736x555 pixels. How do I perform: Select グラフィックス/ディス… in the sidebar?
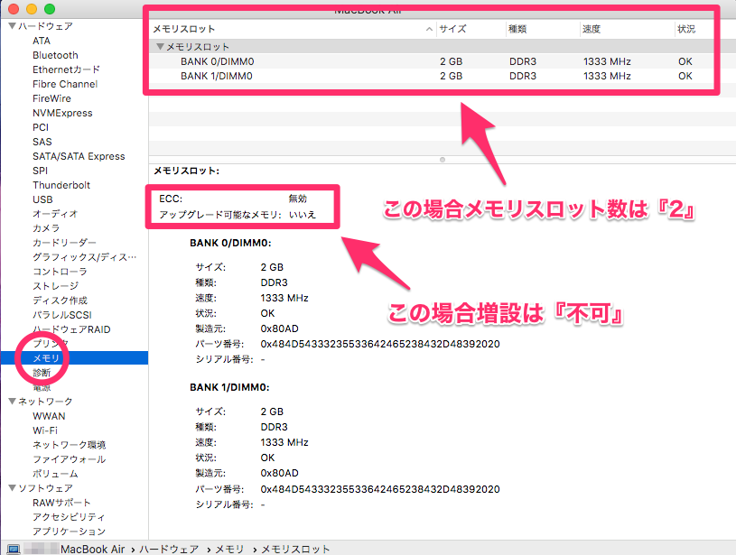85,257
